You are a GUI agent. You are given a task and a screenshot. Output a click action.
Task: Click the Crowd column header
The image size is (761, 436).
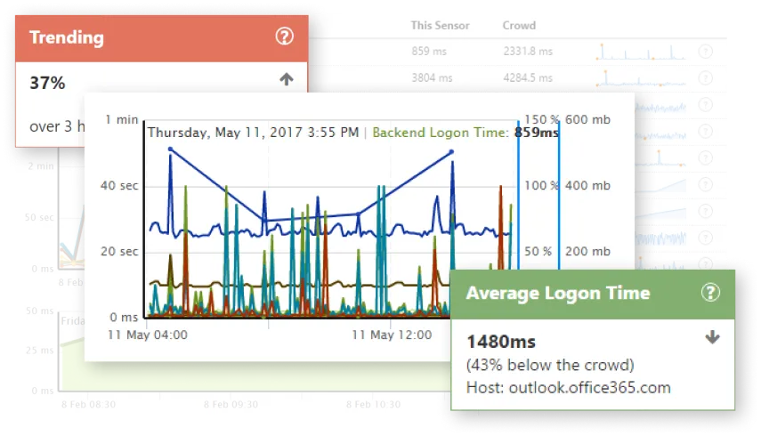coord(519,26)
